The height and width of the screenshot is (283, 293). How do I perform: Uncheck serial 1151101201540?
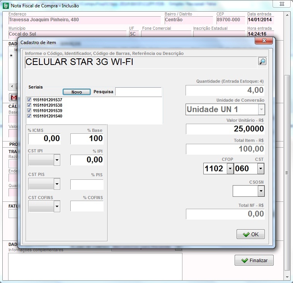pyautogui.click(x=29, y=116)
